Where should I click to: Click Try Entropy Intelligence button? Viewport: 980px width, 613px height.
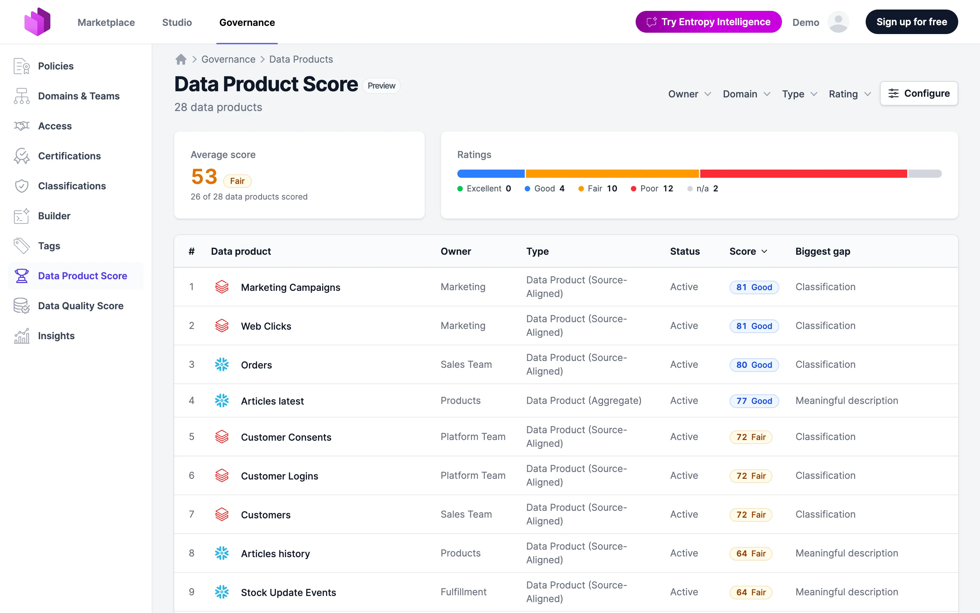pos(708,22)
